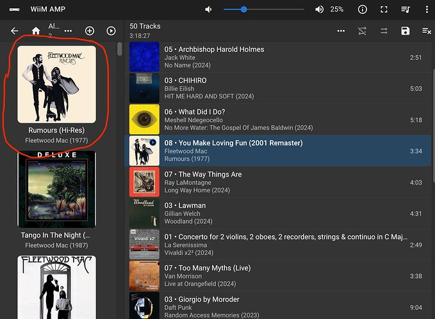The image size is (435, 319).
Task: Click the No Name album artwork
Action: [144, 57]
